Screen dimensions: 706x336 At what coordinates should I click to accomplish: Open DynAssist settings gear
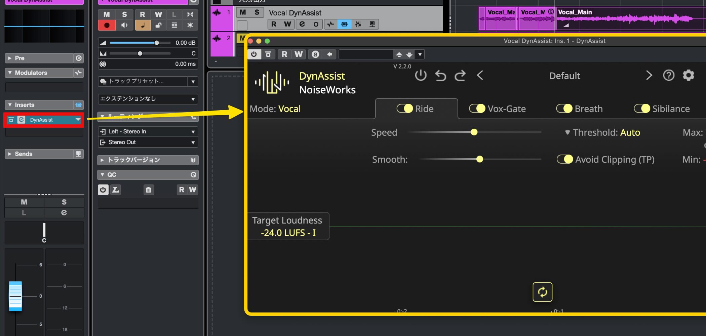[x=689, y=75]
